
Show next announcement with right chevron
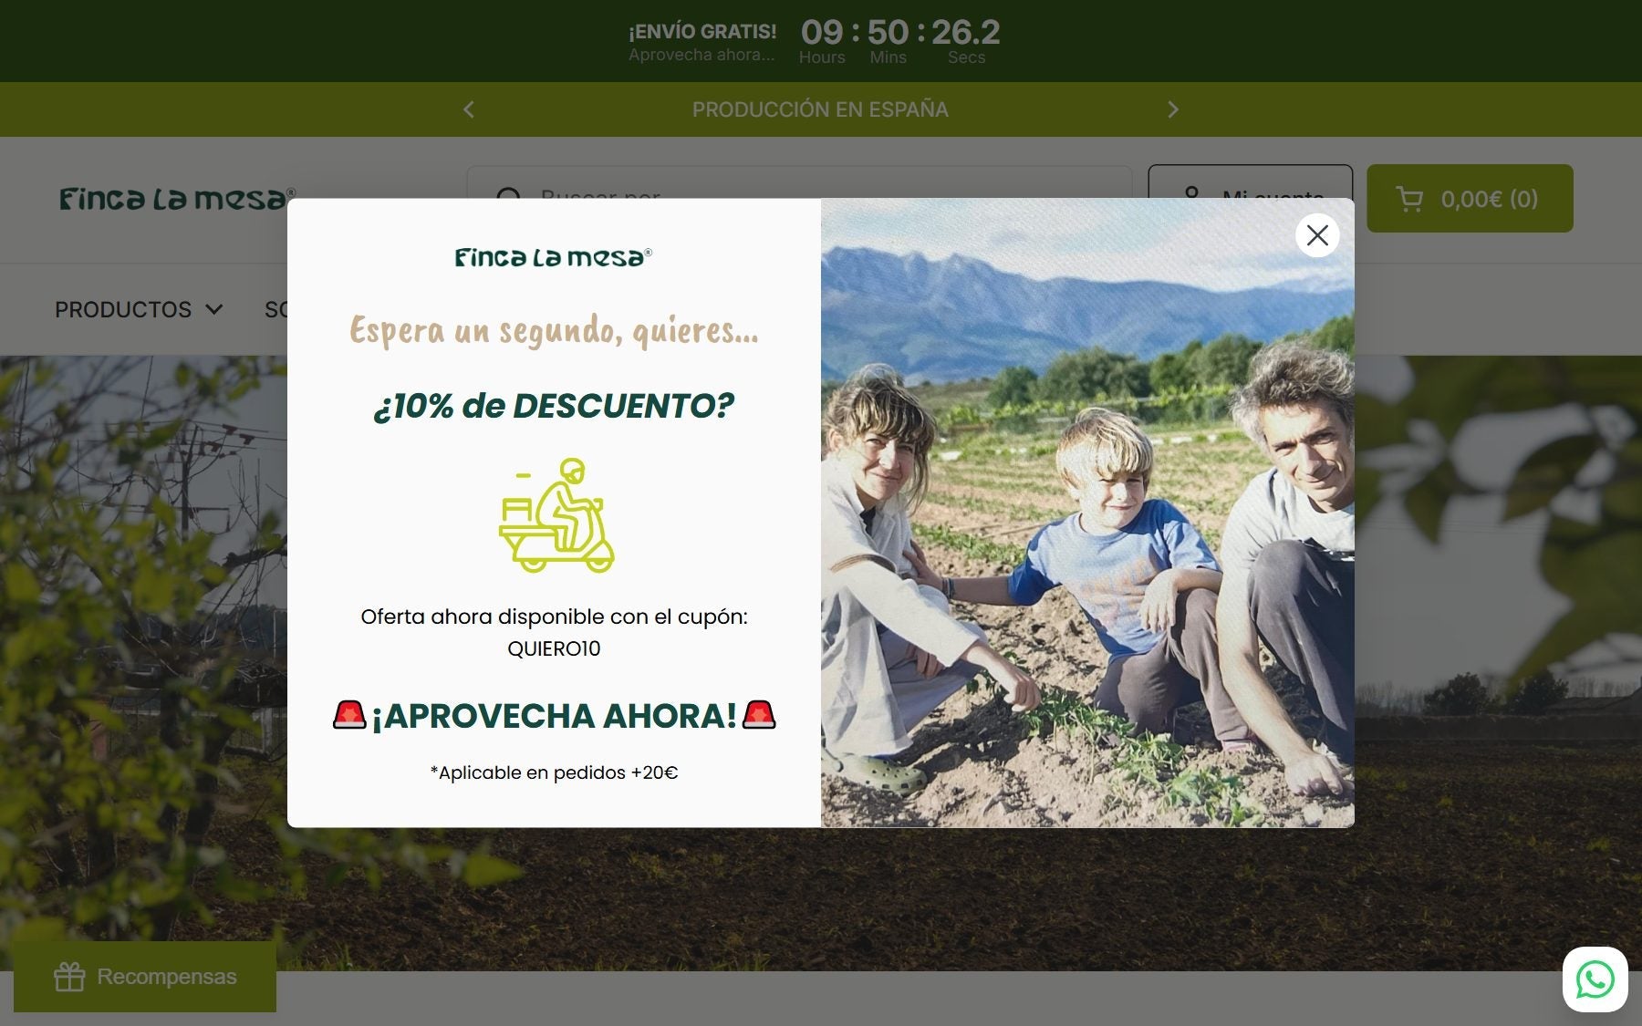coord(1173,109)
